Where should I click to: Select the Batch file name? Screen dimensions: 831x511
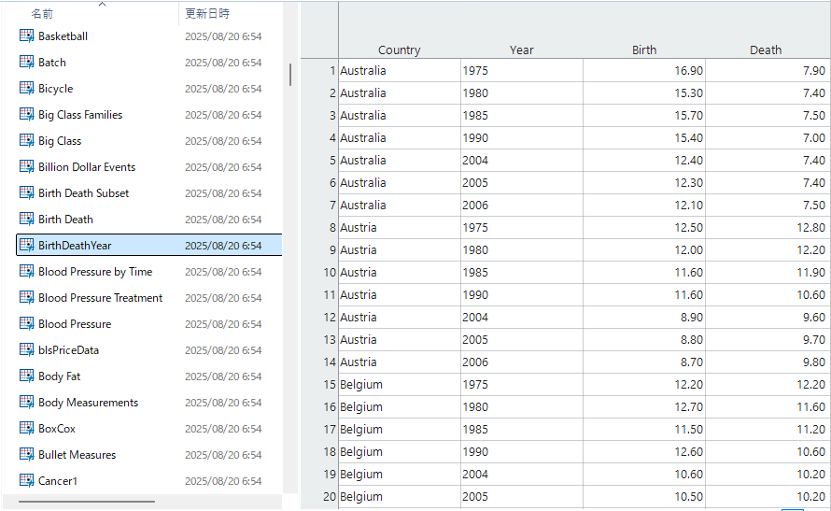52,63
